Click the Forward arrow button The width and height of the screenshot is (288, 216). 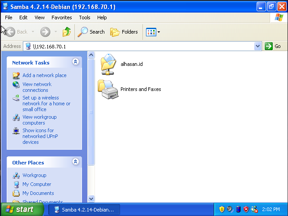point(45,32)
